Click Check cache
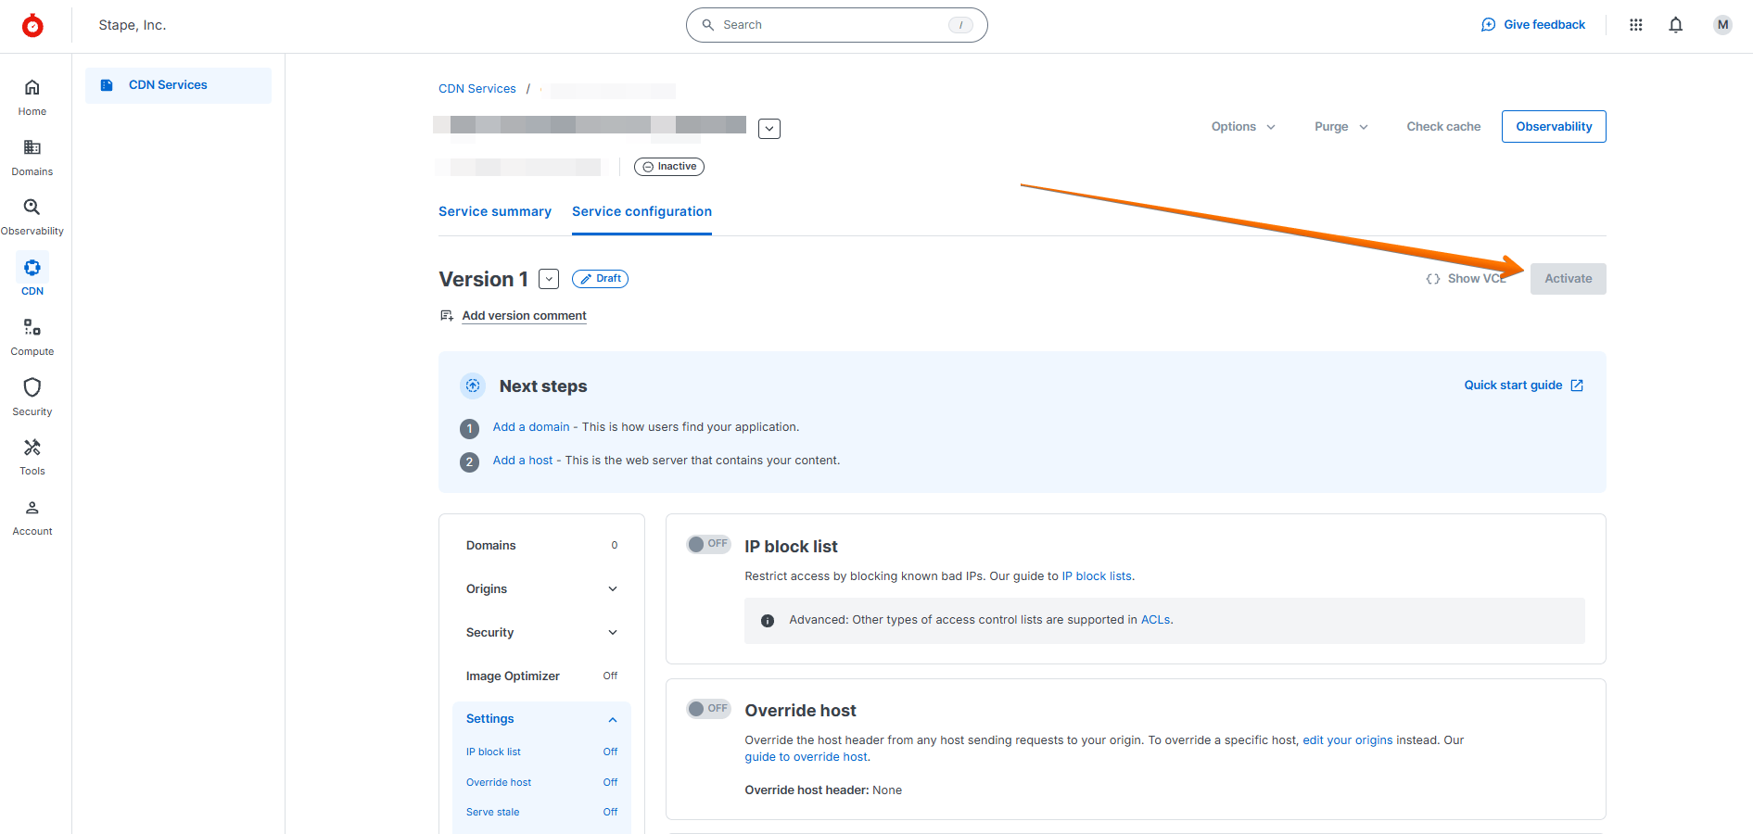1753x834 pixels. 1443,127
